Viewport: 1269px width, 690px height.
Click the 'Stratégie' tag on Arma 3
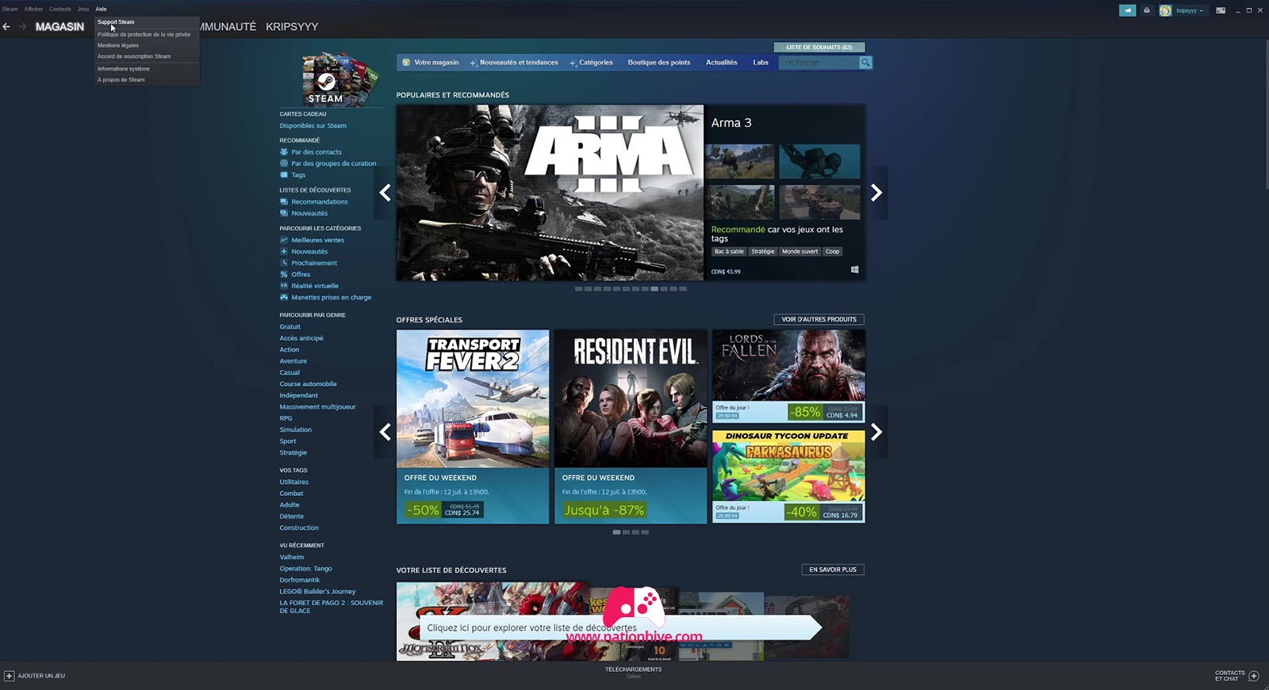pos(763,252)
